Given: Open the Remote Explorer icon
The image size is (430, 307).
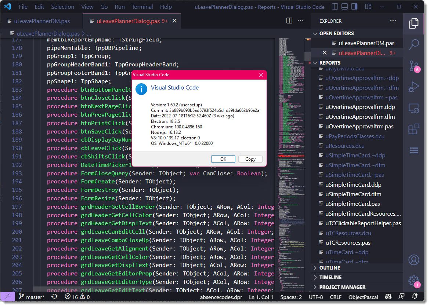Looking at the screenshot, I should coord(413,108).
